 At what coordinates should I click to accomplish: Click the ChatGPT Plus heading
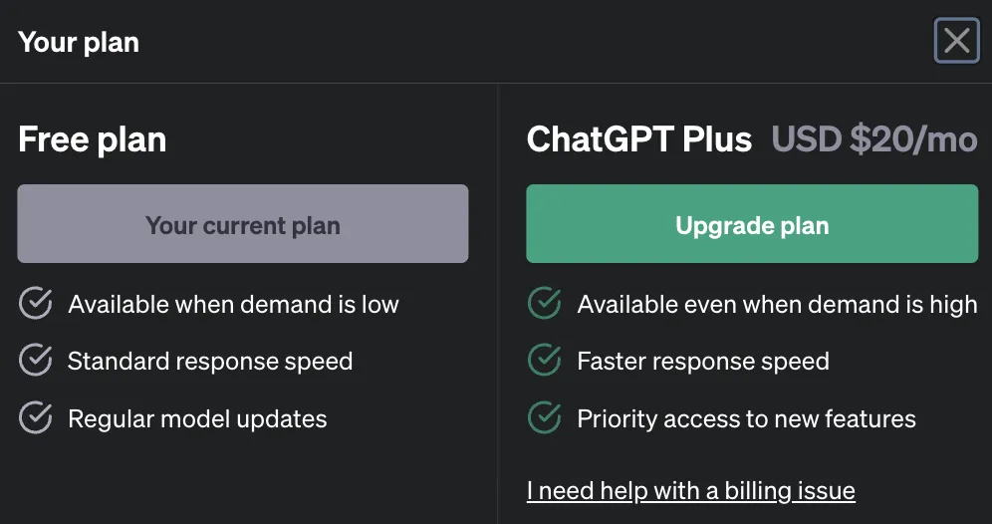tap(639, 140)
